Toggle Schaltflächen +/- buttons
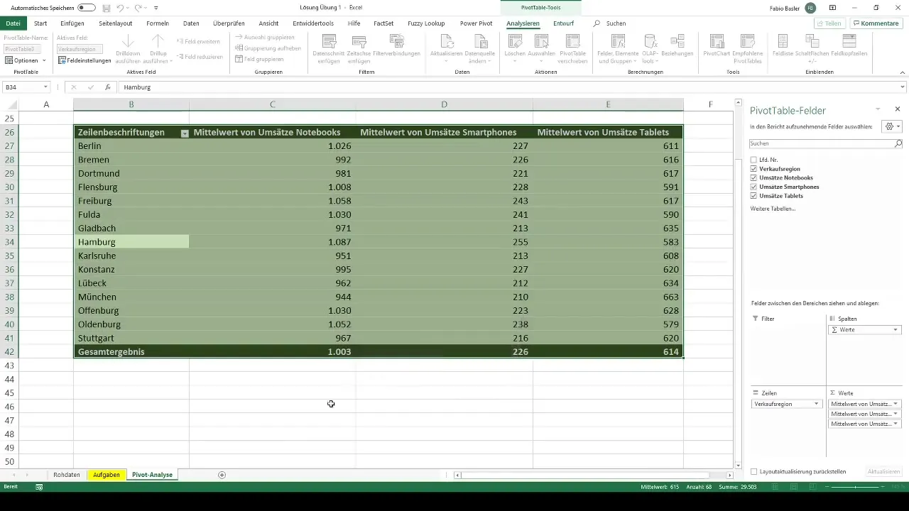This screenshot has width=909, height=511. 813,48
